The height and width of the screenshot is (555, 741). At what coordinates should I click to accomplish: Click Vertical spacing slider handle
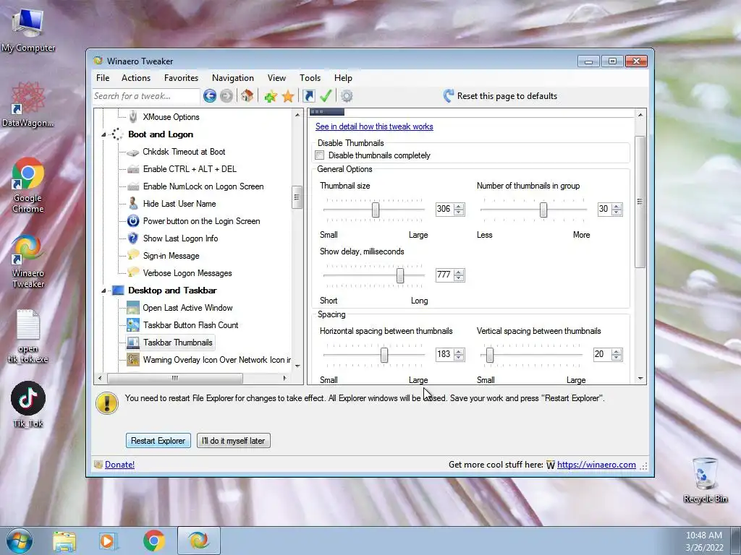pyautogui.click(x=490, y=355)
